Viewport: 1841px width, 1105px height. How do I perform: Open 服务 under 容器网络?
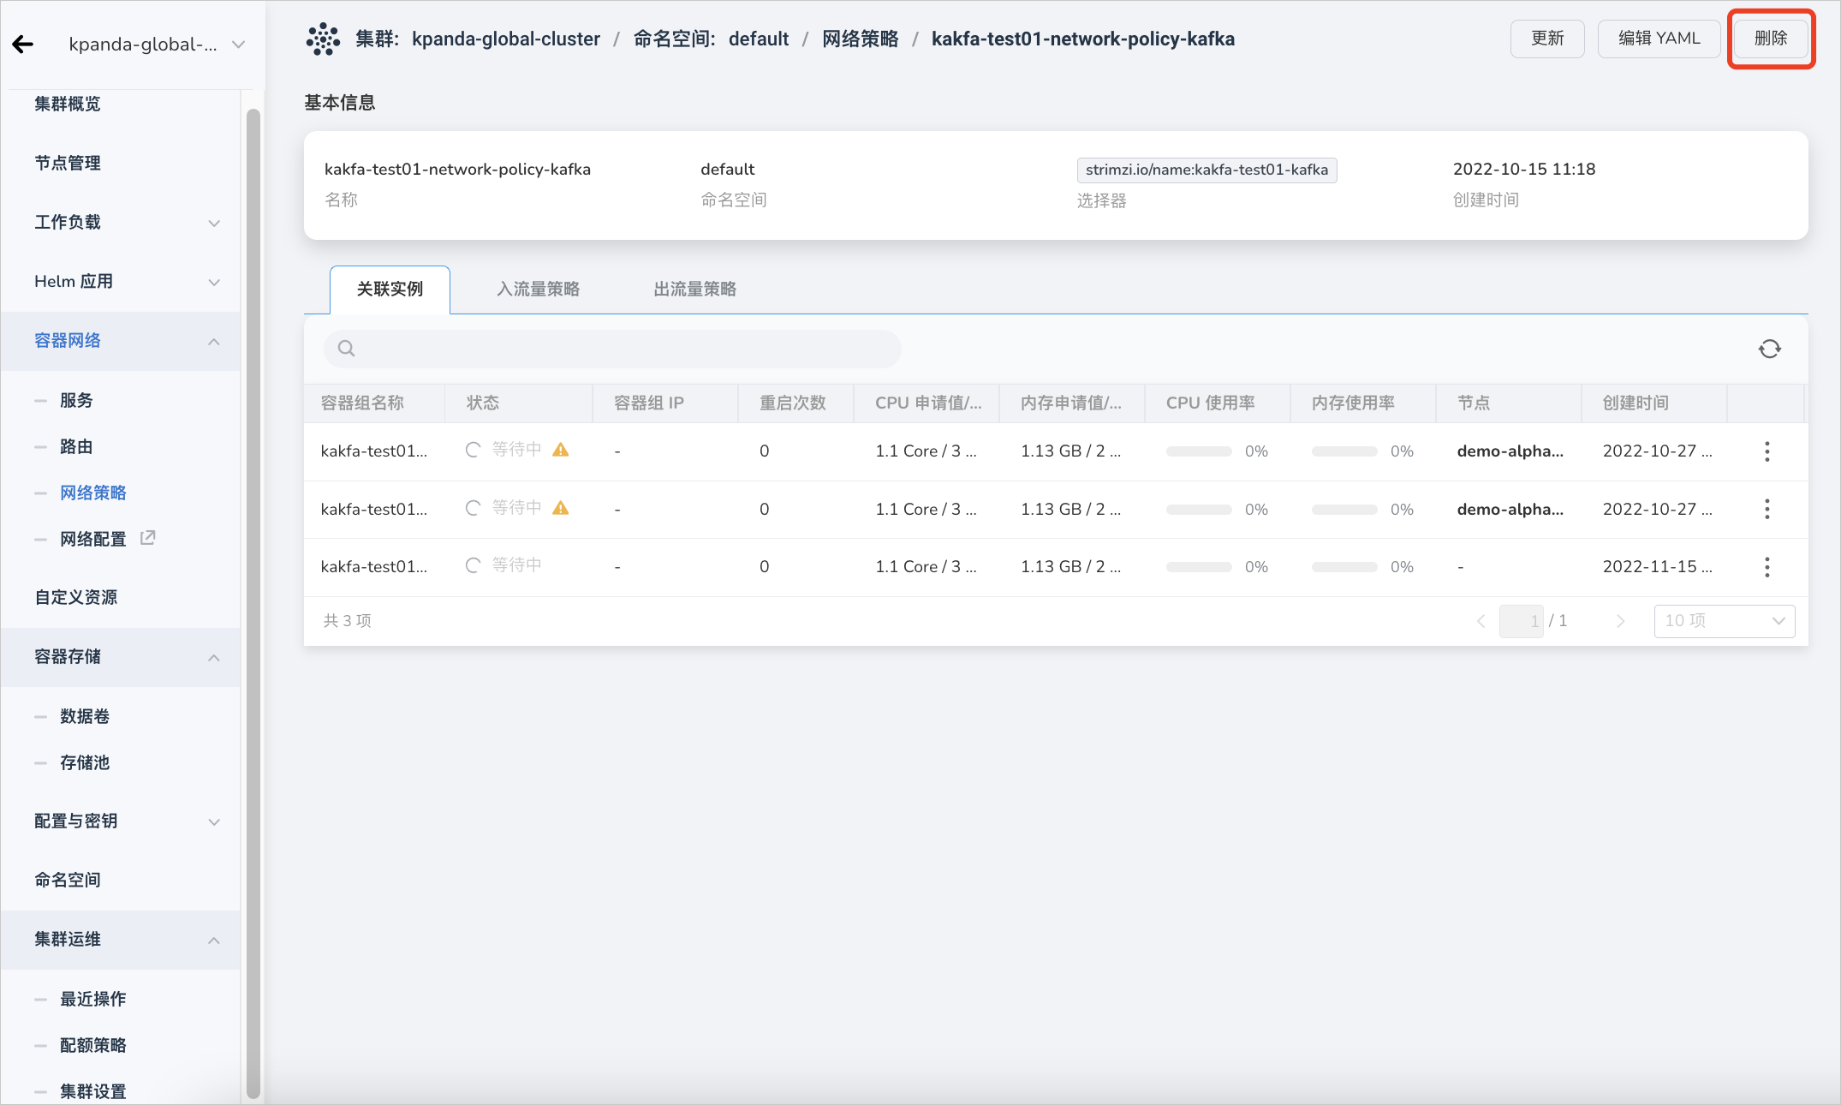coord(76,400)
